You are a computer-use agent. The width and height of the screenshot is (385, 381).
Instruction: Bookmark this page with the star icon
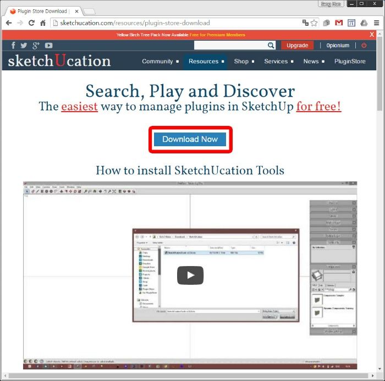point(314,23)
